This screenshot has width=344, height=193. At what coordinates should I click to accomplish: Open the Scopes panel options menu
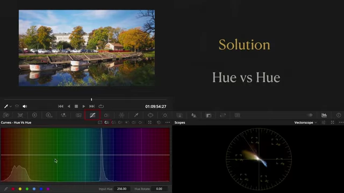click(341, 123)
